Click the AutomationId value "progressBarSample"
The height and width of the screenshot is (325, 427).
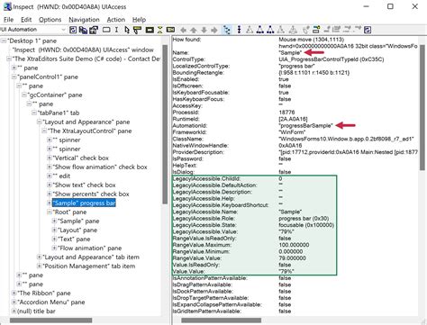tap(305, 126)
